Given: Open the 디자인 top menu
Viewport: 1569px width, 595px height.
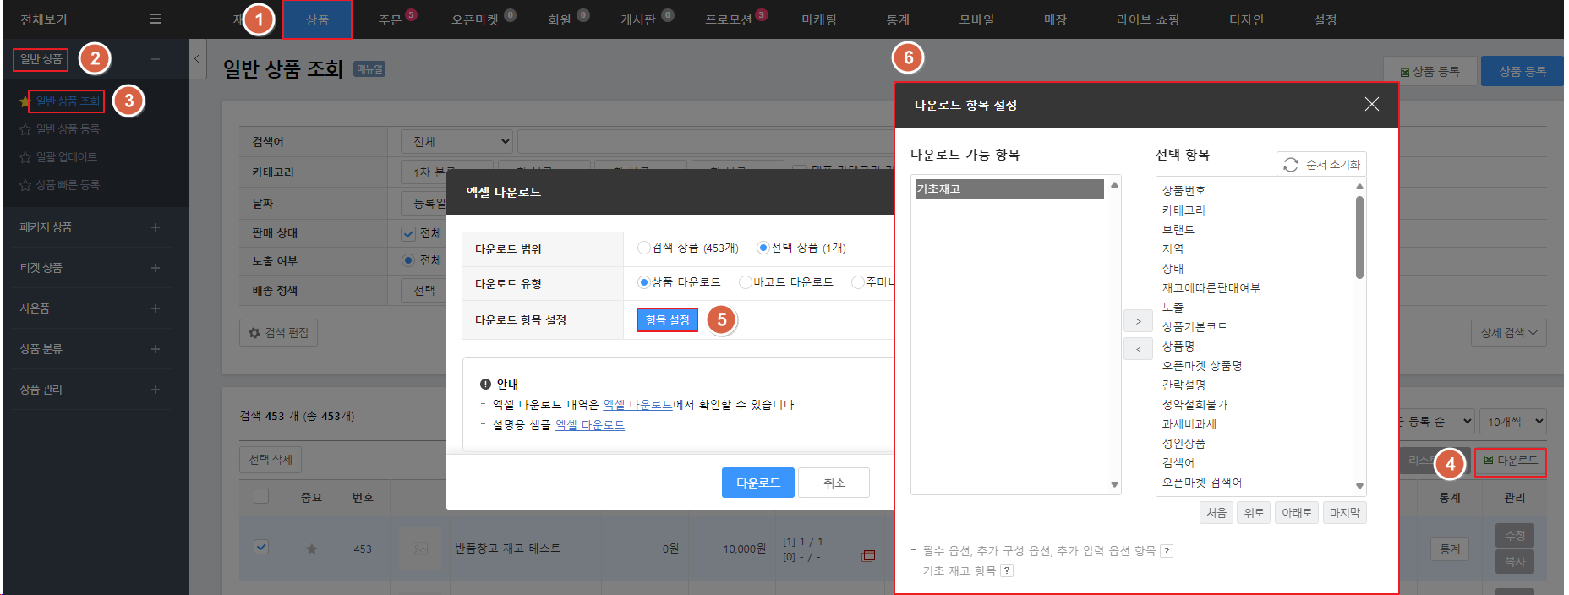Looking at the screenshot, I should [x=1246, y=19].
